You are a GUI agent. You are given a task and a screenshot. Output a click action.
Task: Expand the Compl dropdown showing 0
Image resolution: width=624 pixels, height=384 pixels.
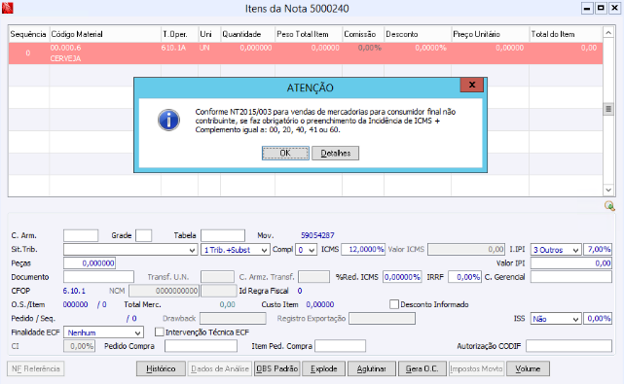pyautogui.click(x=312, y=250)
